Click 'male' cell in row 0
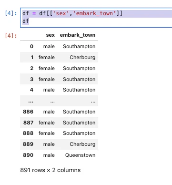The height and width of the screenshot is (185, 172). (x=49, y=46)
